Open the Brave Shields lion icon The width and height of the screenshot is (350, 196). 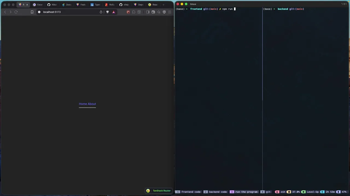107,12
